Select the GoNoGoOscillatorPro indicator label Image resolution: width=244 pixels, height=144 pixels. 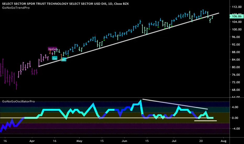coord(18,101)
